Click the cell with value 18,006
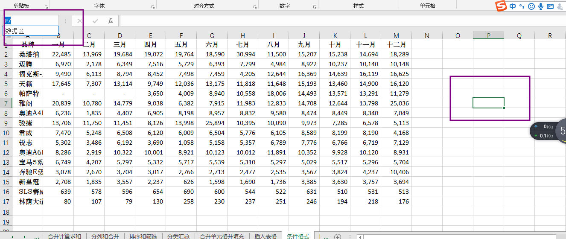566x239 pixels. click(x=274, y=93)
